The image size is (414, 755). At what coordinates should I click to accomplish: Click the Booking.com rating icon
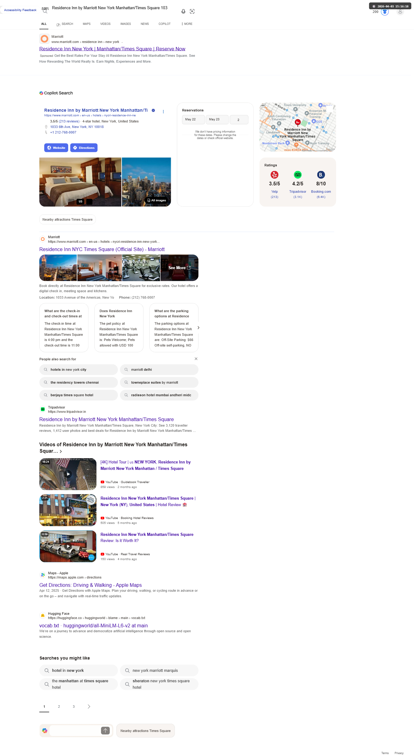click(321, 175)
